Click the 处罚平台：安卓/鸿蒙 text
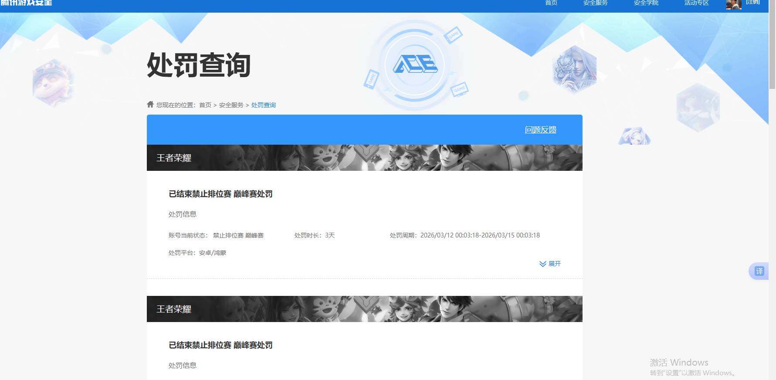The image size is (776, 380). (x=197, y=253)
